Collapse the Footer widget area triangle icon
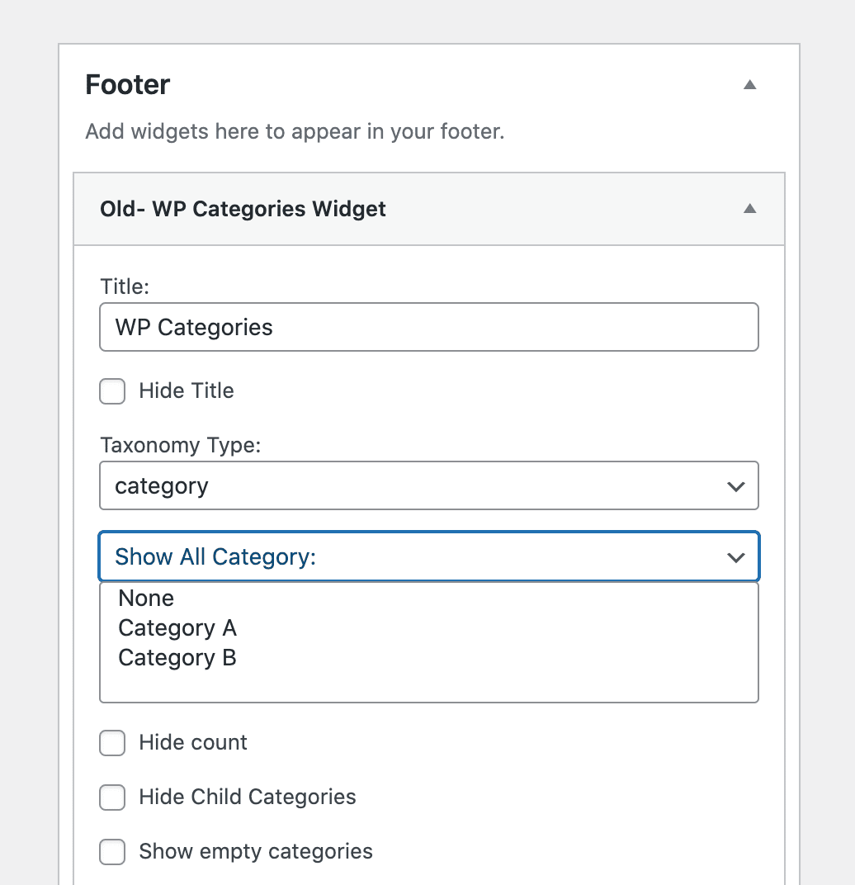 (749, 84)
